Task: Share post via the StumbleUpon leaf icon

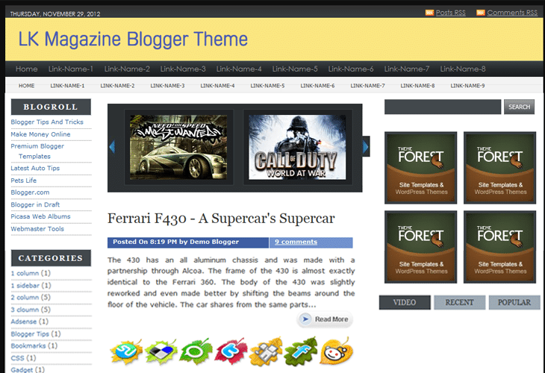Action: 126,352
